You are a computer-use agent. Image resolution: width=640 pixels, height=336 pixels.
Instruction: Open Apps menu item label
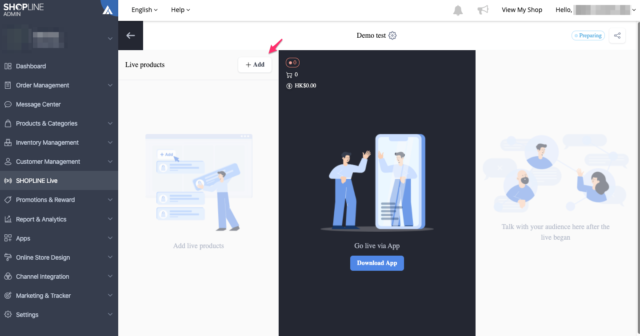(x=23, y=238)
